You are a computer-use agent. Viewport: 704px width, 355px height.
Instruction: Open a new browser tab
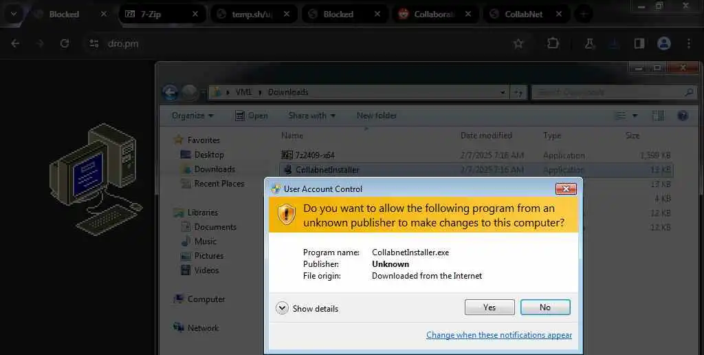[584, 14]
